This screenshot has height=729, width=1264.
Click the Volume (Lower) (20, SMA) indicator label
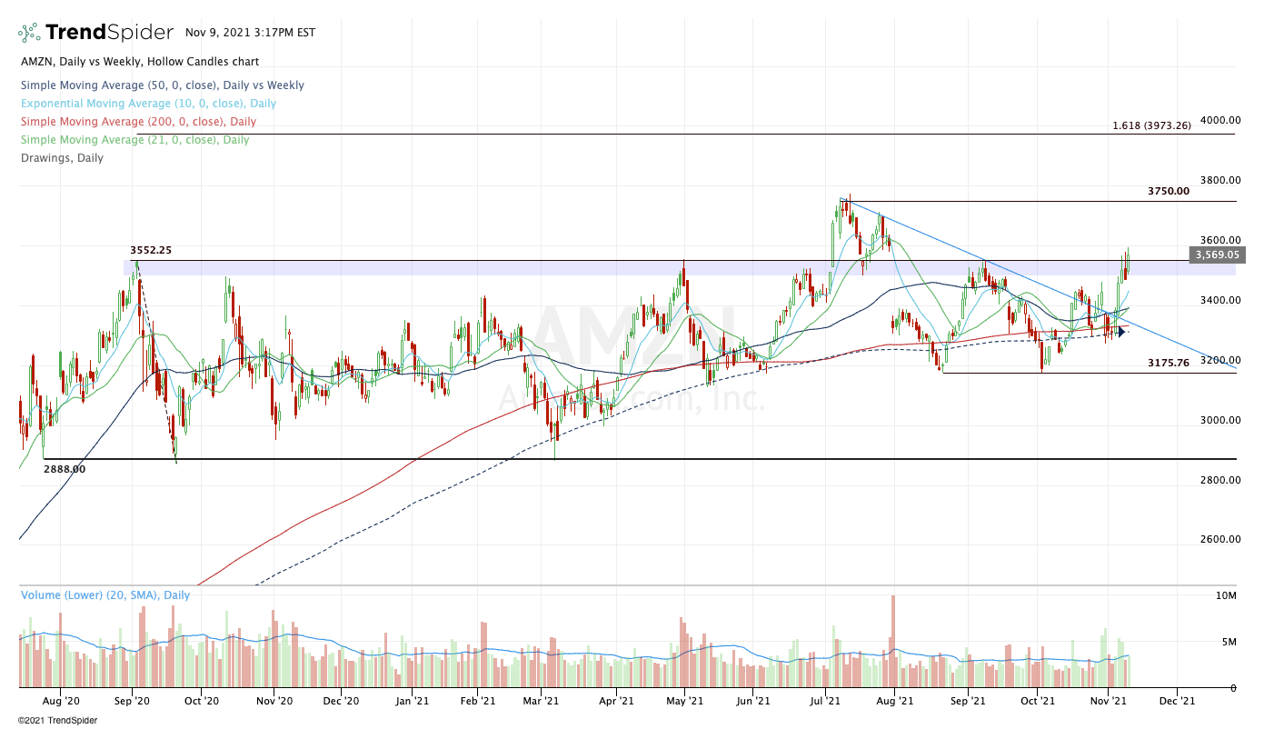pos(106,595)
